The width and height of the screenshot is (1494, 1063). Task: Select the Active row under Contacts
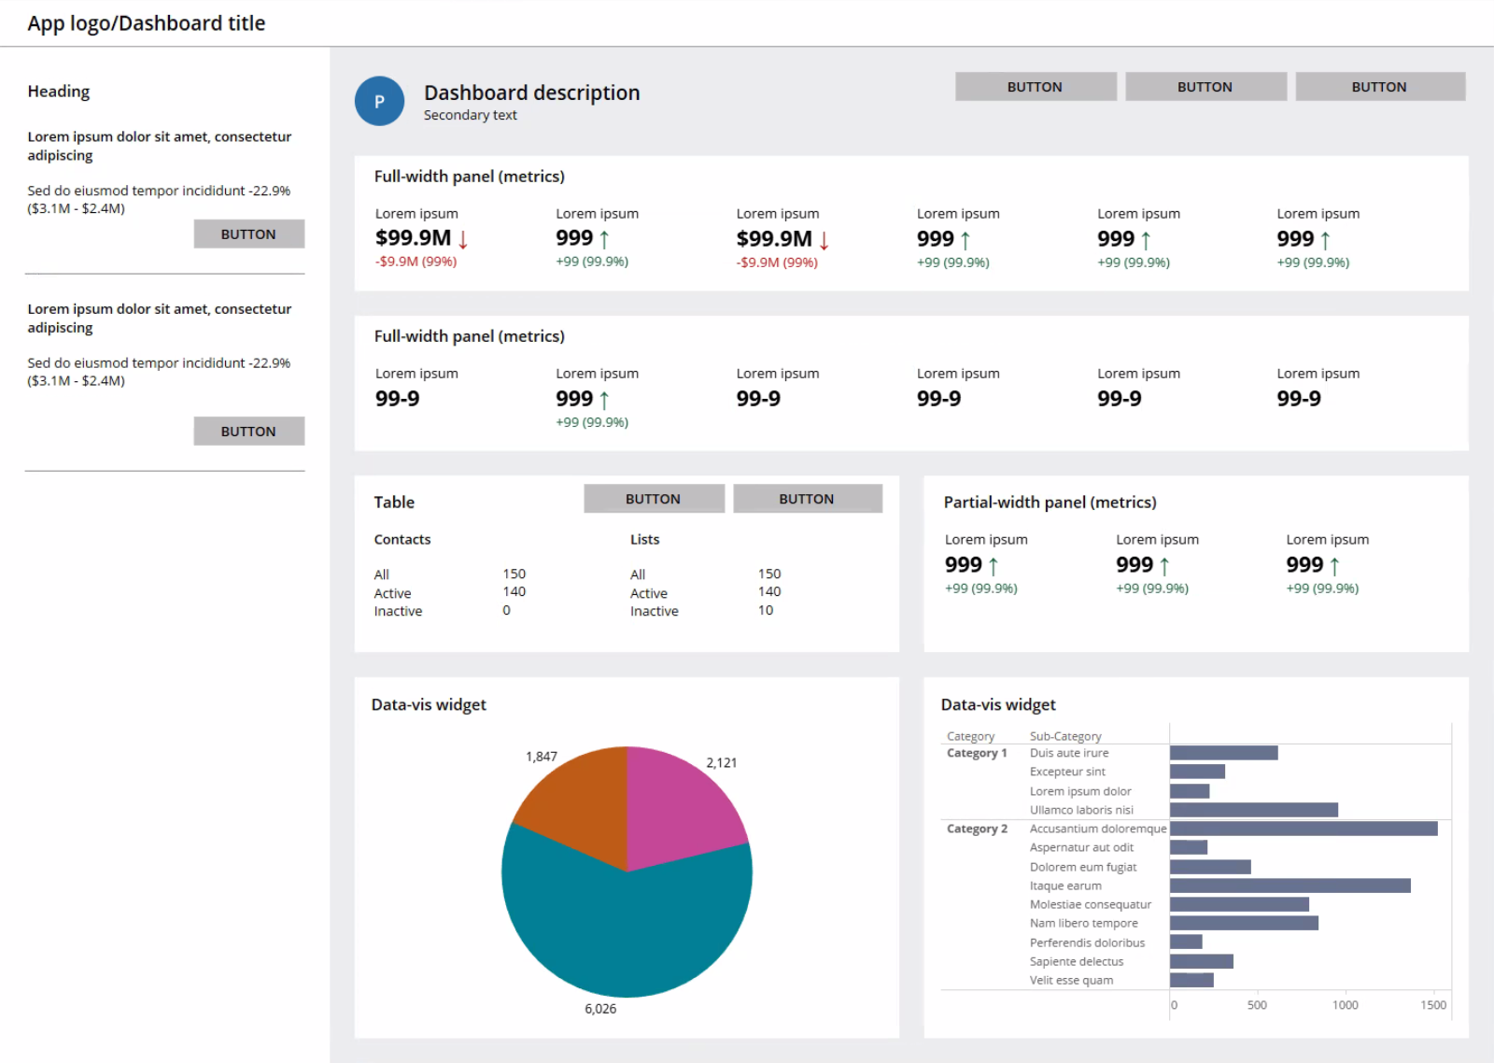coord(393,593)
